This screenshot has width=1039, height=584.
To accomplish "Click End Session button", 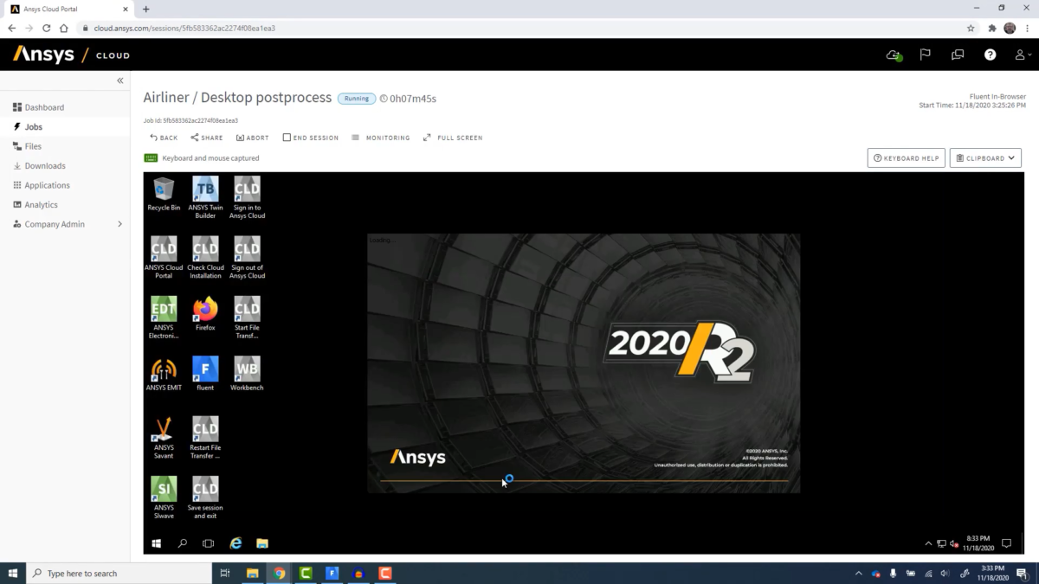I will point(311,138).
